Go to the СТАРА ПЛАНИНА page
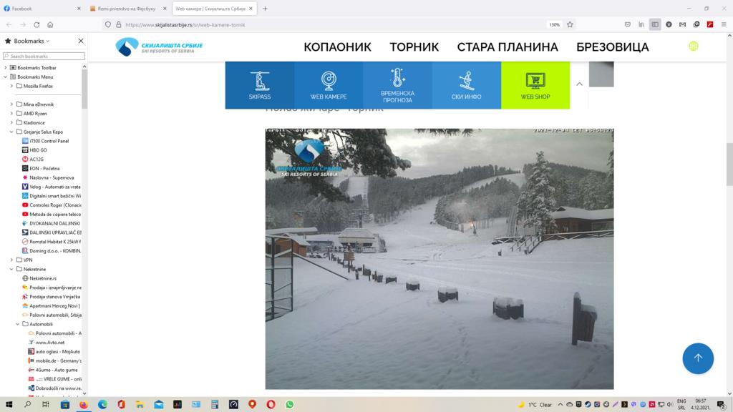Viewport: 733px width, 412px height. 507,47
